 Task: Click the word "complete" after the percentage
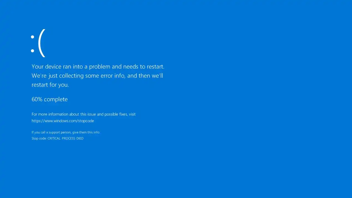(x=56, y=100)
